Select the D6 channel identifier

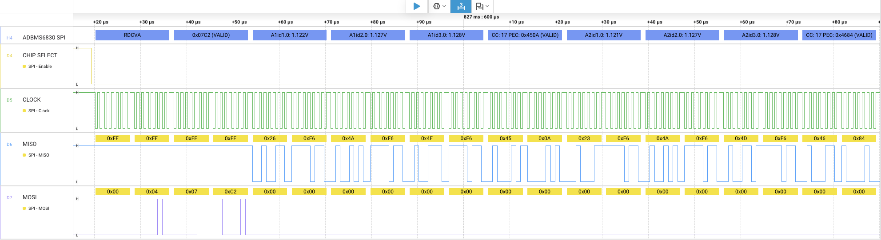click(x=9, y=145)
